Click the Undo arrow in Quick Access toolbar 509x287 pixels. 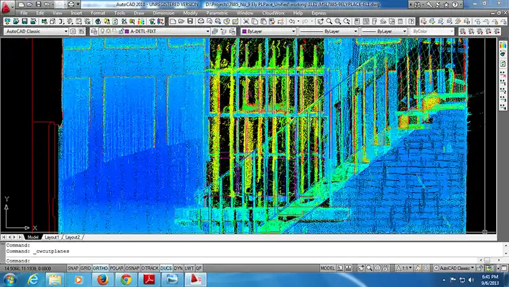point(47,4)
